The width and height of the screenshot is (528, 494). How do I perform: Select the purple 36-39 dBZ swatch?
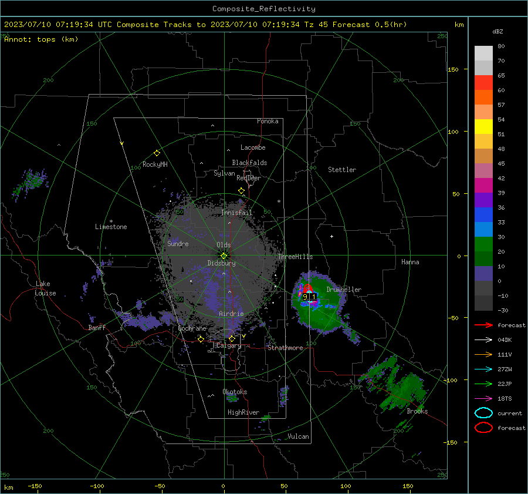click(x=483, y=200)
